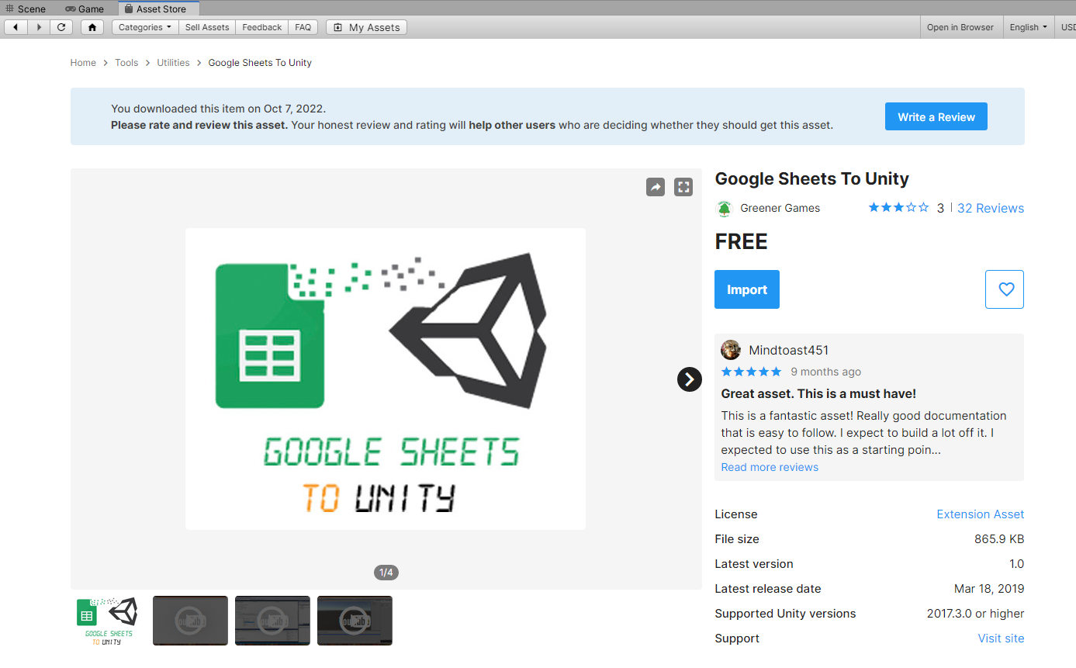1076x668 pixels.
Task: Open My Assets
Action: click(x=366, y=27)
